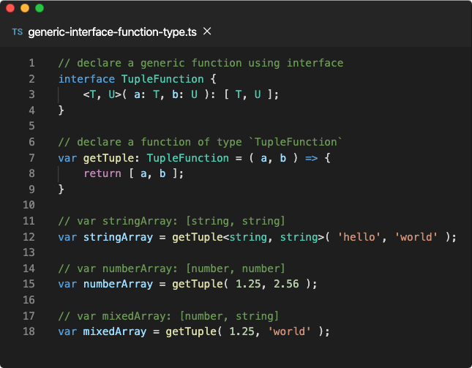This screenshot has height=368, width=472.
Task: Click line number 5 in the gutter
Action: tap(31, 126)
